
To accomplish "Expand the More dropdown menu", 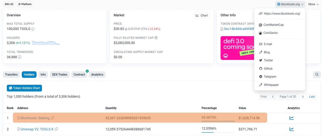I will [313, 4].
